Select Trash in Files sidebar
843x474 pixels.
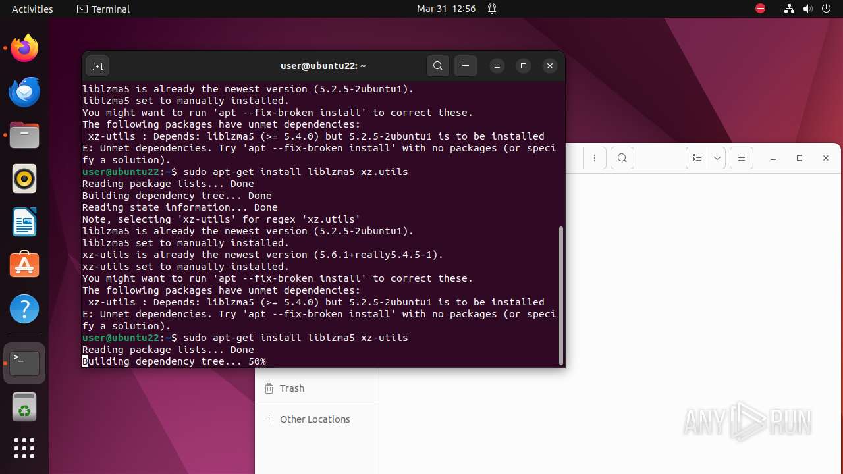click(317, 388)
